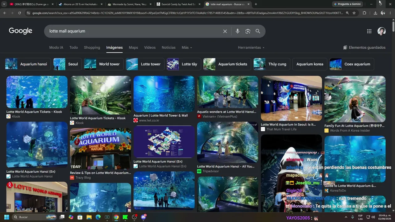Open the Maps results tab

[133, 47]
